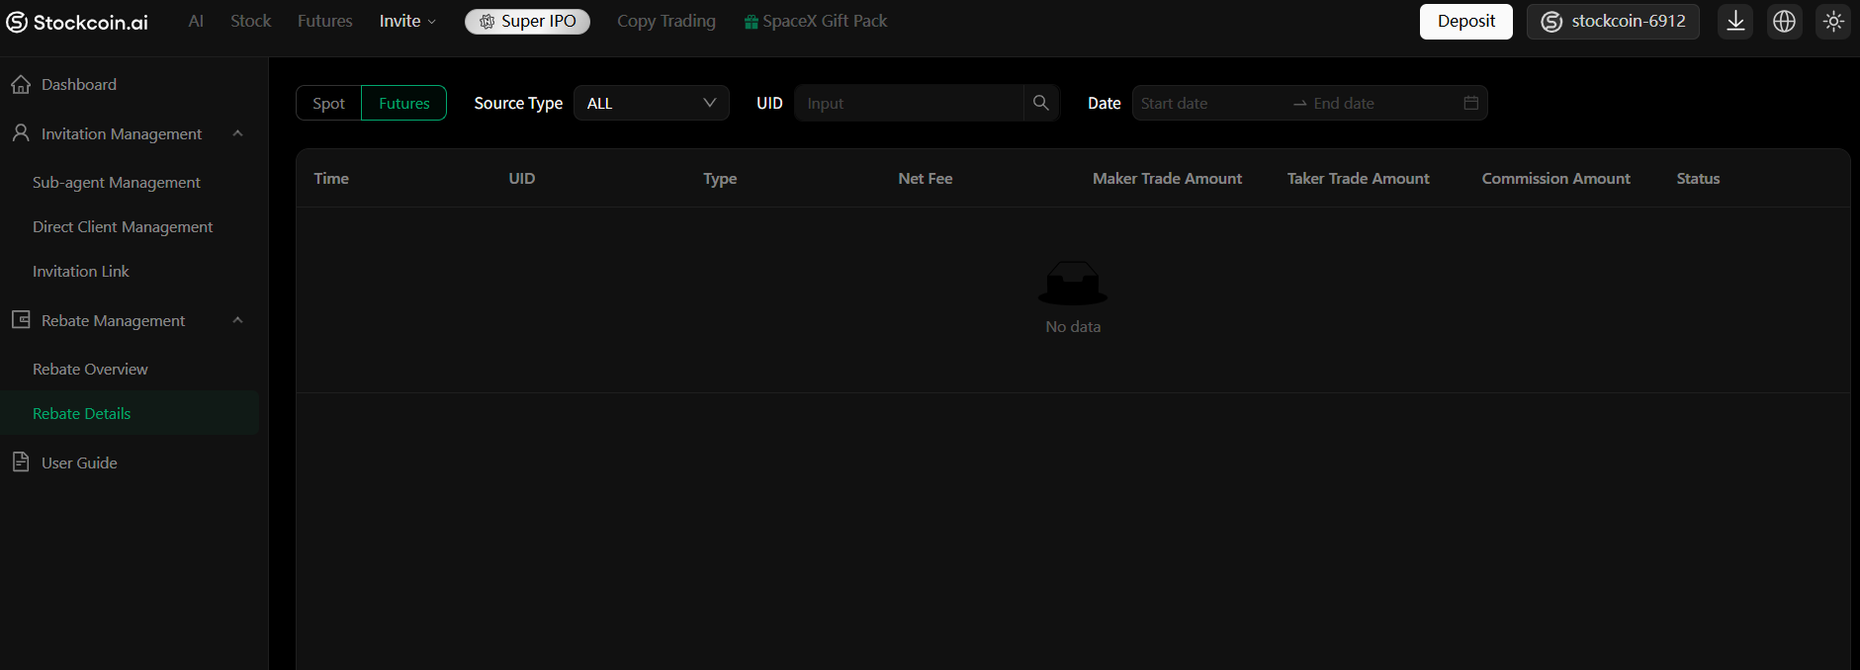The width and height of the screenshot is (1860, 670).
Task: Switch to the Spot tab
Action: click(x=329, y=103)
